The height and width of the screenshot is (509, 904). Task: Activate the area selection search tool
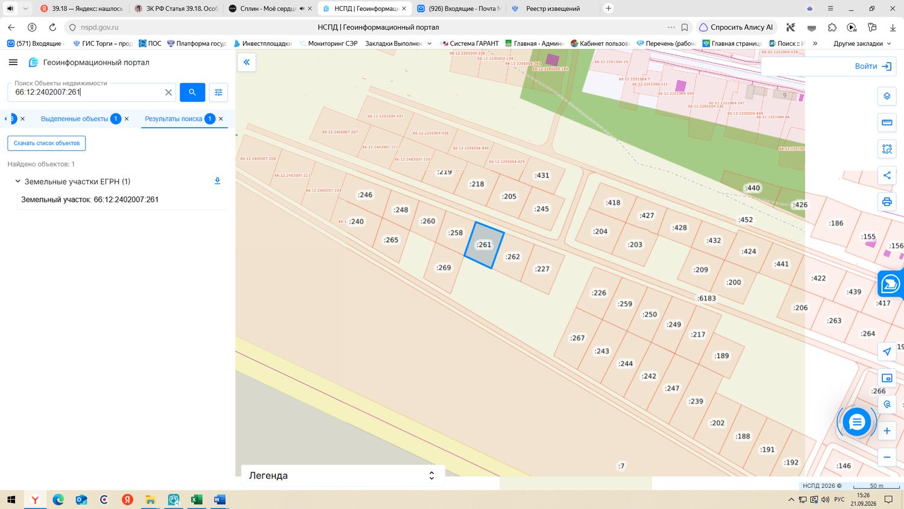pos(887,149)
